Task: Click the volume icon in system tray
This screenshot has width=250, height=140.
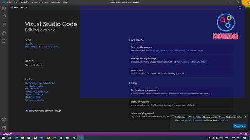Action: [222, 138]
